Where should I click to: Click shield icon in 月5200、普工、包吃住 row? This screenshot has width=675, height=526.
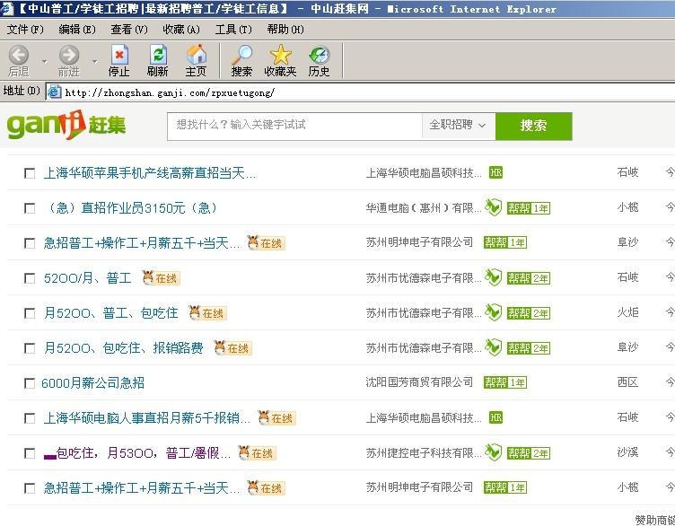coord(494,312)
